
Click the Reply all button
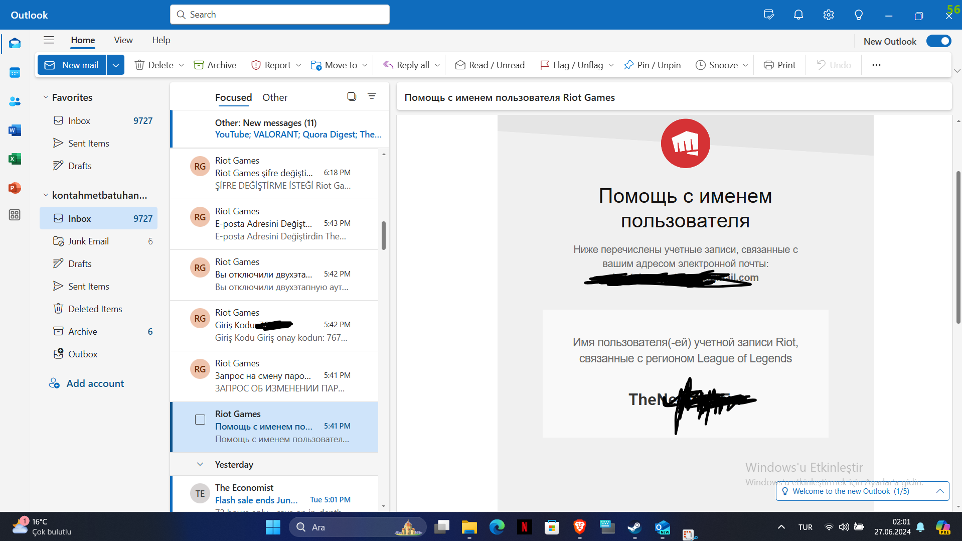coord(406,65)
